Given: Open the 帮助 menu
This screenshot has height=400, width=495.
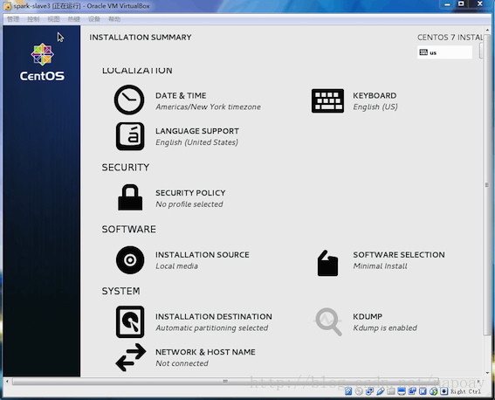Looking at the screenshot, I should (x=114, y=19).
